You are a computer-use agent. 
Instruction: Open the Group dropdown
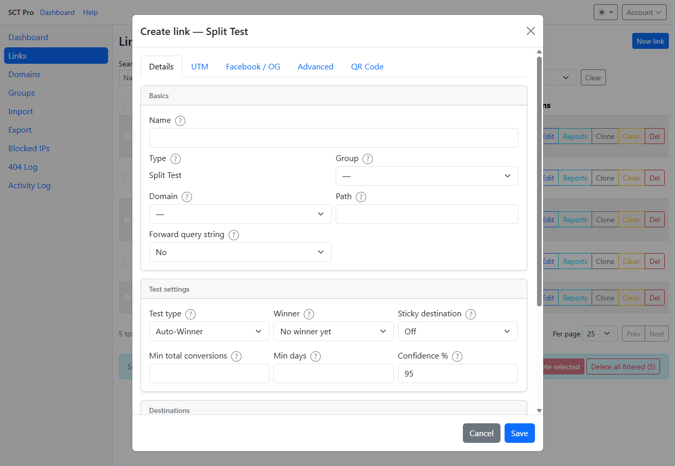click(x=427, y=176)
